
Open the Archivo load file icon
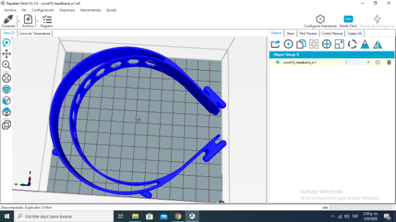[28, 19]
